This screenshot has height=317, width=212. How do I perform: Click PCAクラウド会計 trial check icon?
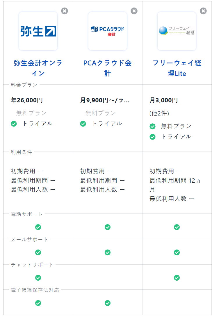pyautogui.click(x=83, y=124)
